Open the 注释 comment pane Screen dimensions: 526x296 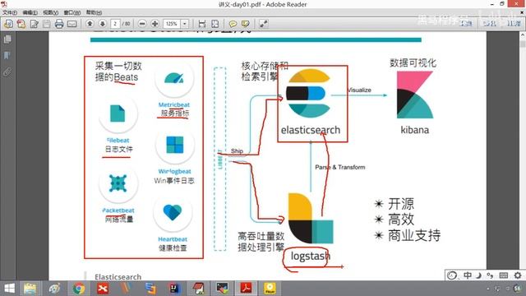(514, 24)
